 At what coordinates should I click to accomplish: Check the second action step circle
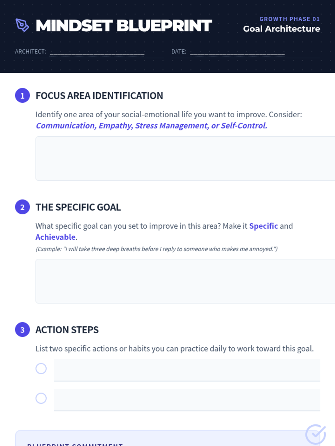pyautogui.click(x=41, y=398)
